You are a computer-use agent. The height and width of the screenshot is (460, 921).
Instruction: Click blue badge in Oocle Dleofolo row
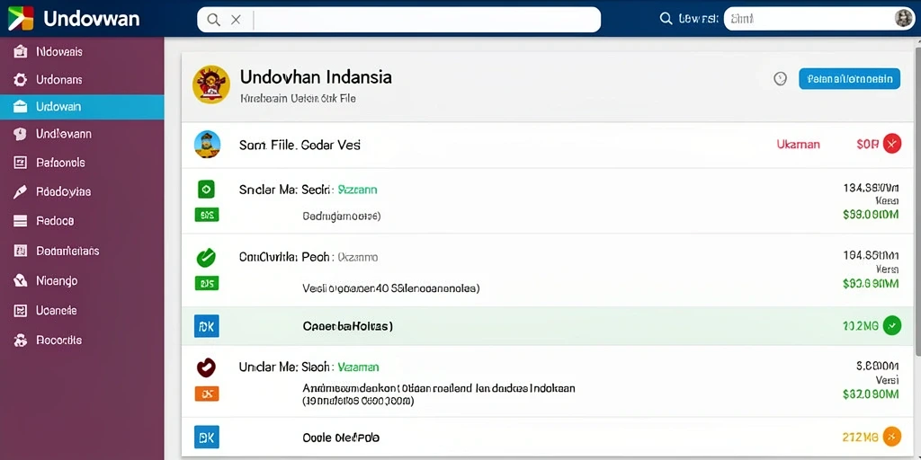click(x=207, y=438)
